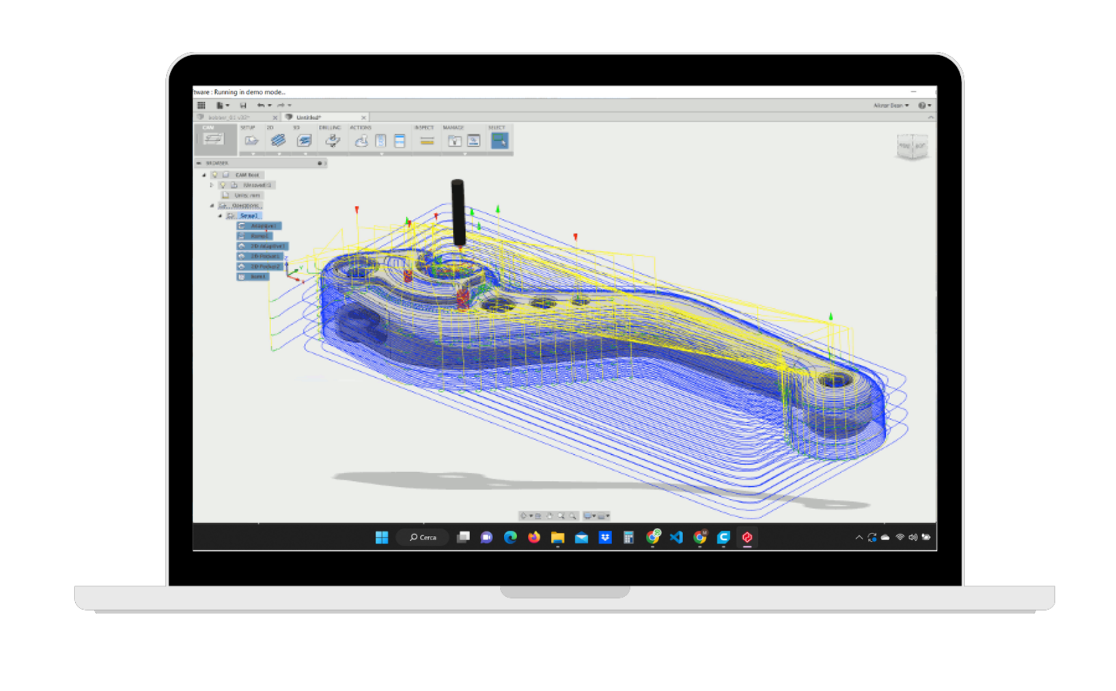The height and width of the screenshot is (691, 1116).
Task: Select the Adaptive1 operation
Action: pos(259,226)
